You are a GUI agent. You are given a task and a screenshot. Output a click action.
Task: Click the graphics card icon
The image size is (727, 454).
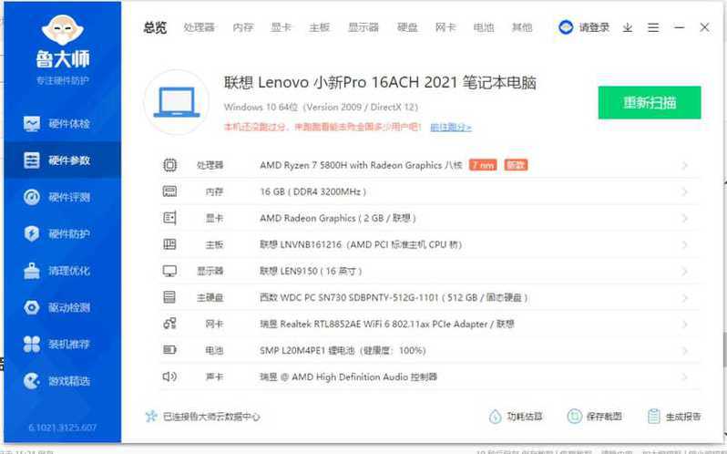[169, 218]
